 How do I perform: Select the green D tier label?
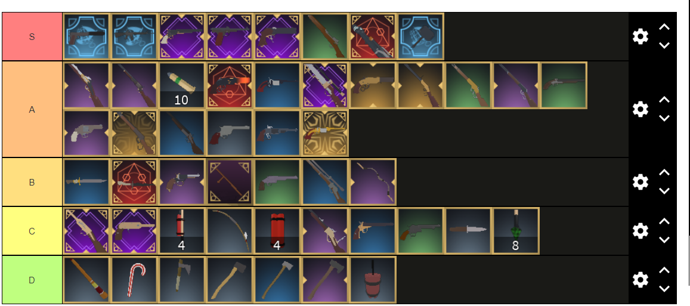[x=32, y=280]
